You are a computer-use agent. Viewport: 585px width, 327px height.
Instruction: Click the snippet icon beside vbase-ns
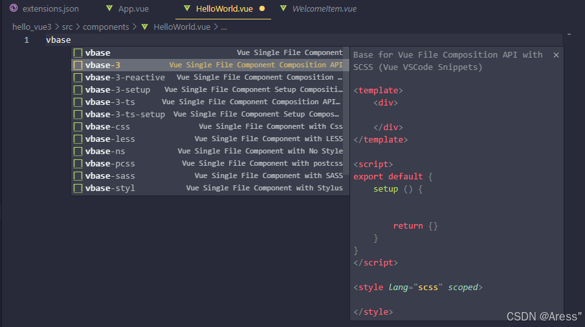click(78, 151)
